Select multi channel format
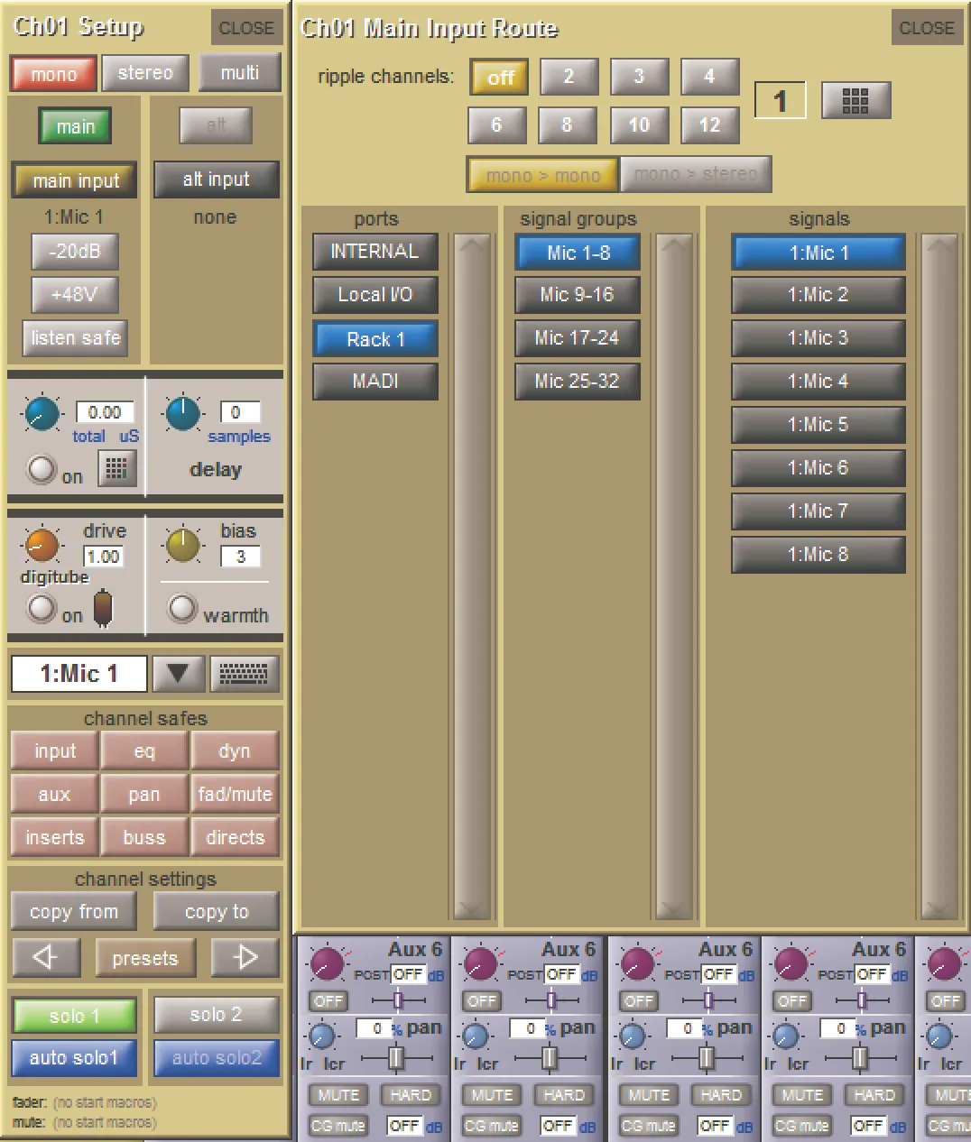The image size is (971, 1142). click(x=240, y=73)
